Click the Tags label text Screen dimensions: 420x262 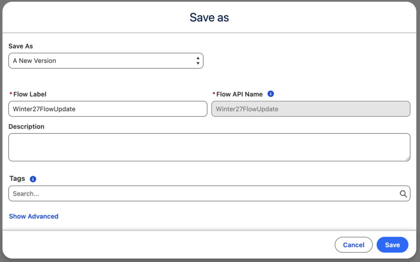click(17, 179)
